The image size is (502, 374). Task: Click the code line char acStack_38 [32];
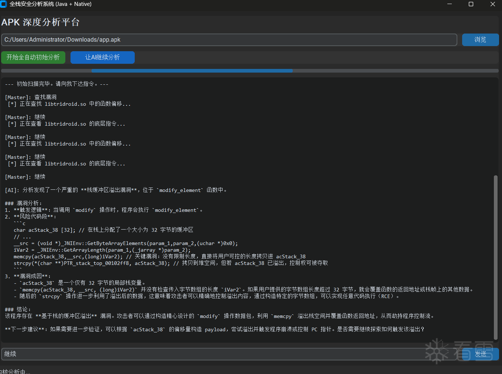click(103, 230)
